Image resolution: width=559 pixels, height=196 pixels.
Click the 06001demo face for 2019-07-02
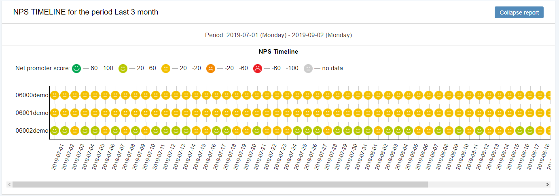click(x=65, y=113)
